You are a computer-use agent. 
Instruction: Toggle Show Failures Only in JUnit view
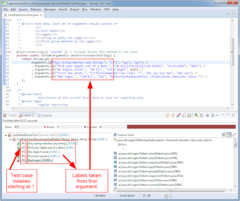point(178,115)
